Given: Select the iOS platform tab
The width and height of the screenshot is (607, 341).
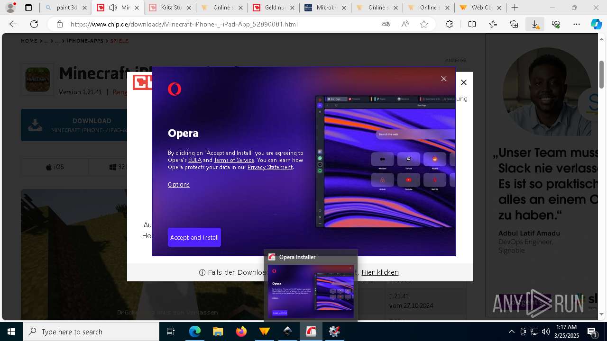Looking at the screenshot, I should click(55, 167).
